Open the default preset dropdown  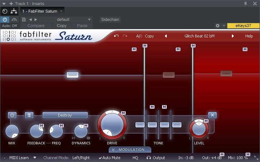tap(65, 19)
